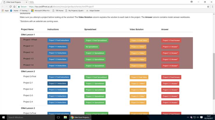Screen dimensions: 215x120
Task: Click the taskbar clock showing 15:27
Action: pos(209,117)
